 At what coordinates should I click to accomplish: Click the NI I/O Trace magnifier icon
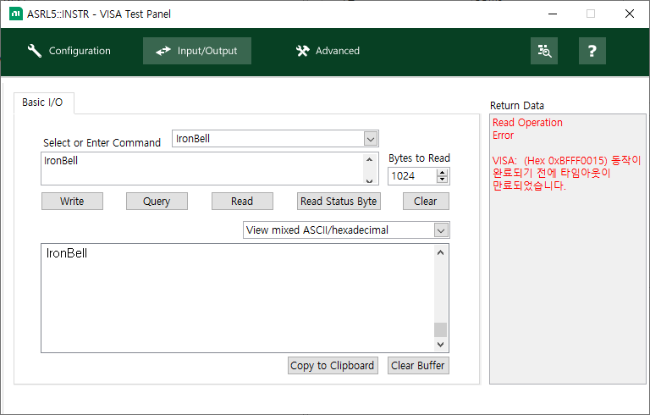[x=544, y=51]
